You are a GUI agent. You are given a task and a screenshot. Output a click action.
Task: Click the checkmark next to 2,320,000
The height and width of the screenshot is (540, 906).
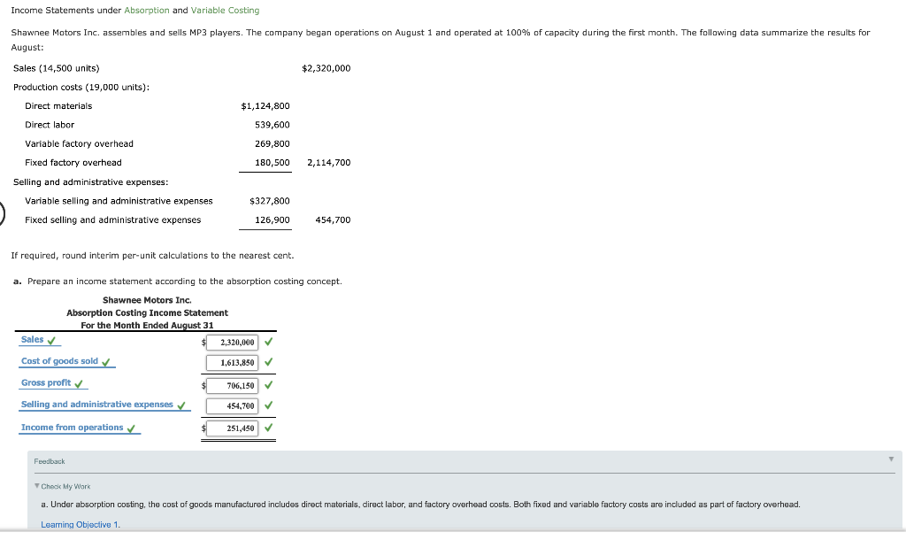coord(269,342)
